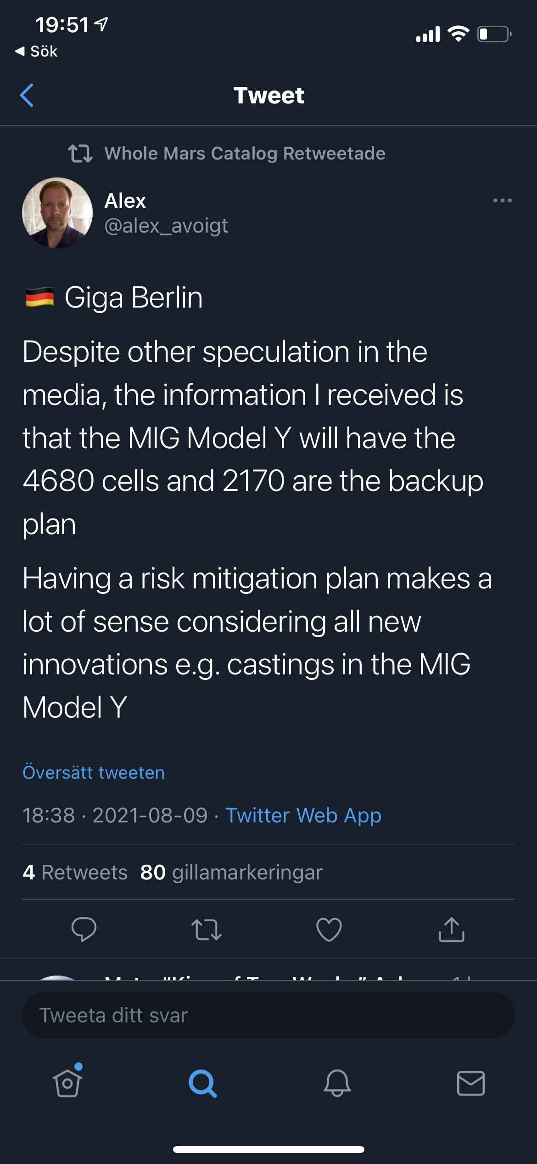
Task: Tap the home indicator bar
Action: point(268,1149)
